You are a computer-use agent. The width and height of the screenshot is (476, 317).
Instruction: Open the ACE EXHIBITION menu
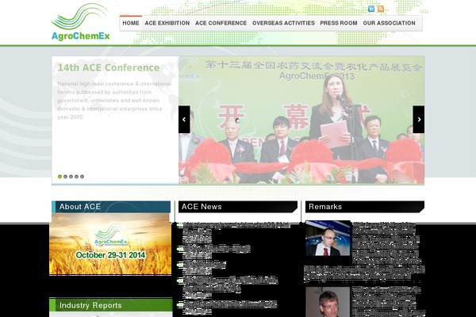coord(167,23)
